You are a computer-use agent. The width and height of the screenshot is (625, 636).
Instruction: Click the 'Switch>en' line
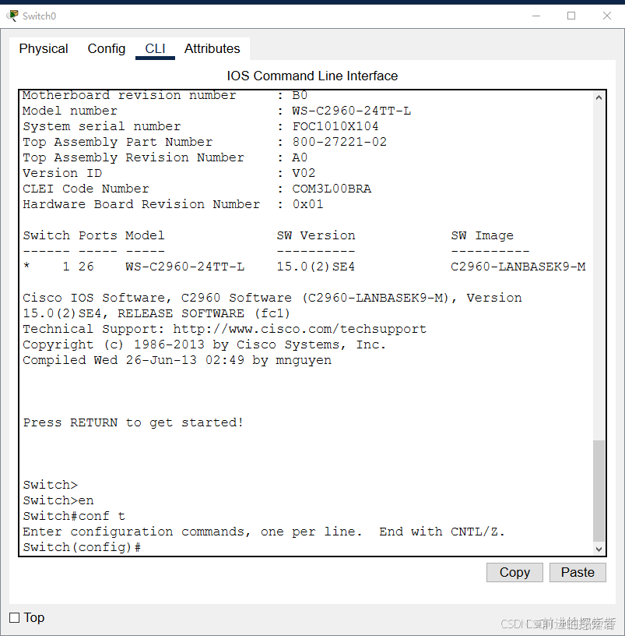click(58, 500)
